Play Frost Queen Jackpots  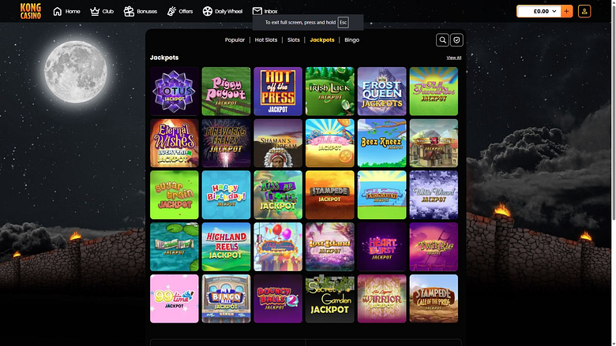[382, 91]
